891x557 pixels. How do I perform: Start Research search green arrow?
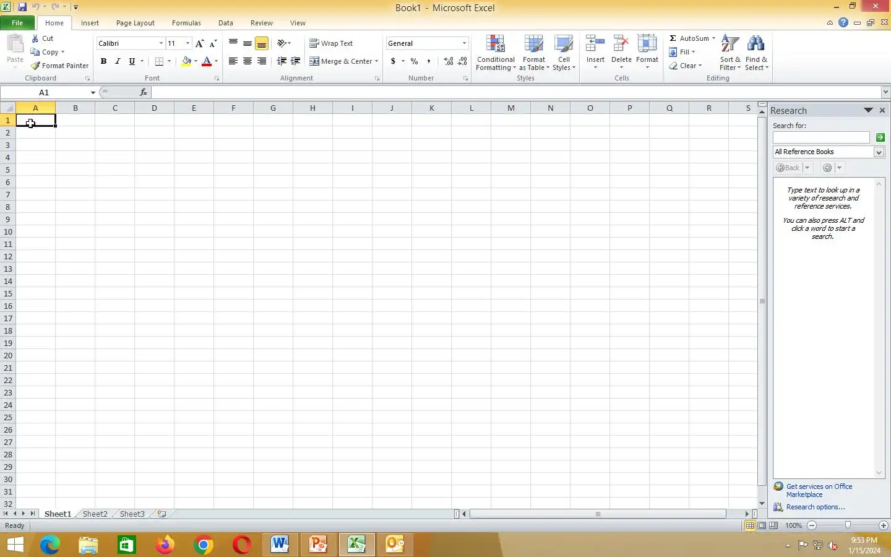[x=880, y=137]
